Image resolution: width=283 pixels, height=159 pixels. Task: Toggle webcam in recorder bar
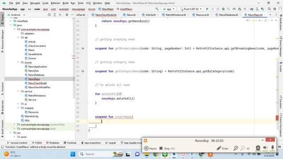point(258,148)
